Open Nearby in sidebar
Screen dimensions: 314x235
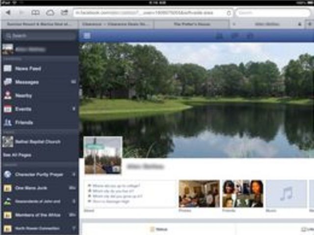[40, 95]
